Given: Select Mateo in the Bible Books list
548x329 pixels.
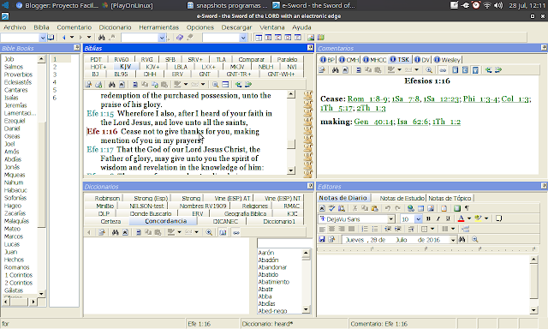Looking at the screenshot, I should pyautogui.click(x=12, y=229).
